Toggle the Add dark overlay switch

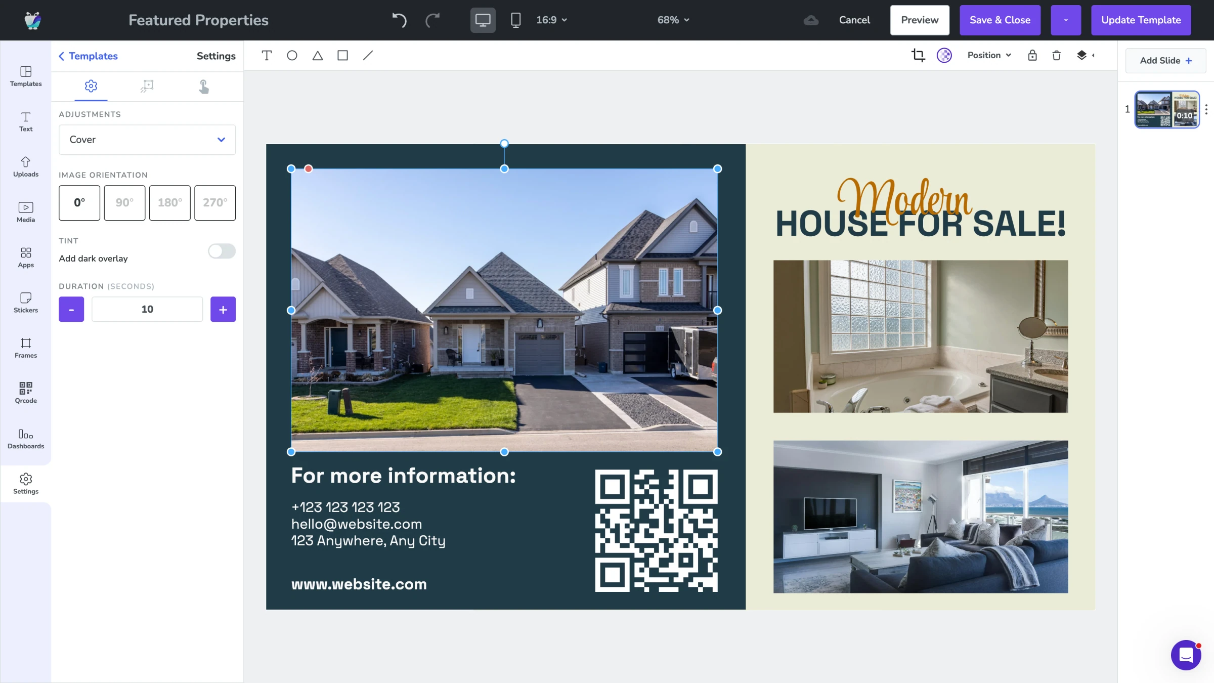point(222,251)
